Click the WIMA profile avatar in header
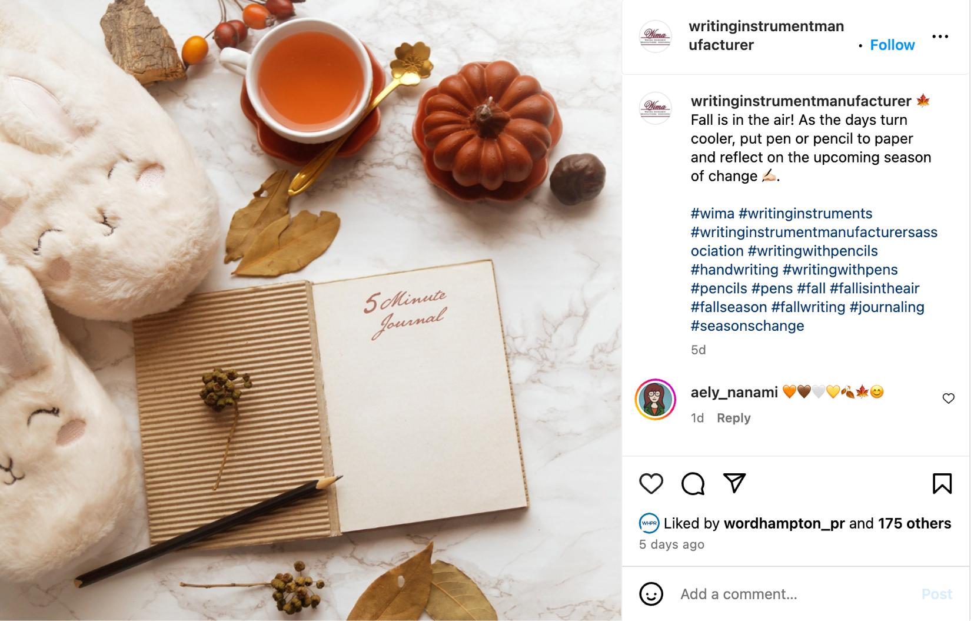The height and width of the screenshot is (621, 971). click(656, 36)
